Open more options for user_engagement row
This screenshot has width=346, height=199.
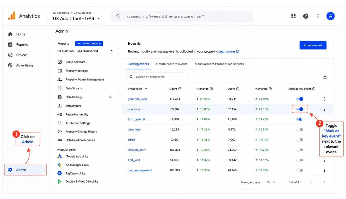click(324, 170)
